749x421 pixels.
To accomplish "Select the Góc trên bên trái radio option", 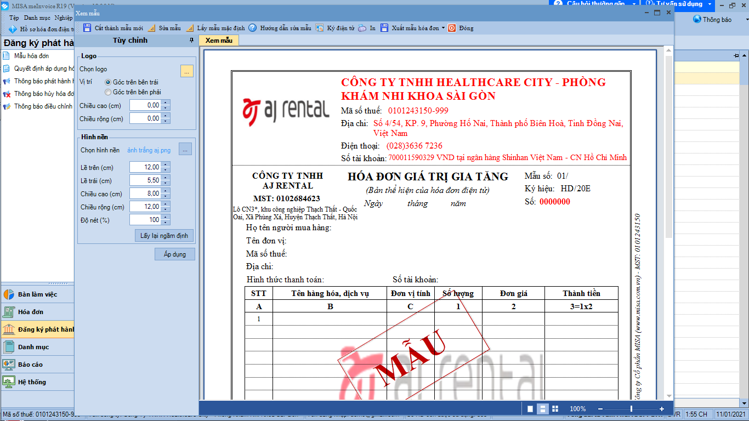I will 108,82.
